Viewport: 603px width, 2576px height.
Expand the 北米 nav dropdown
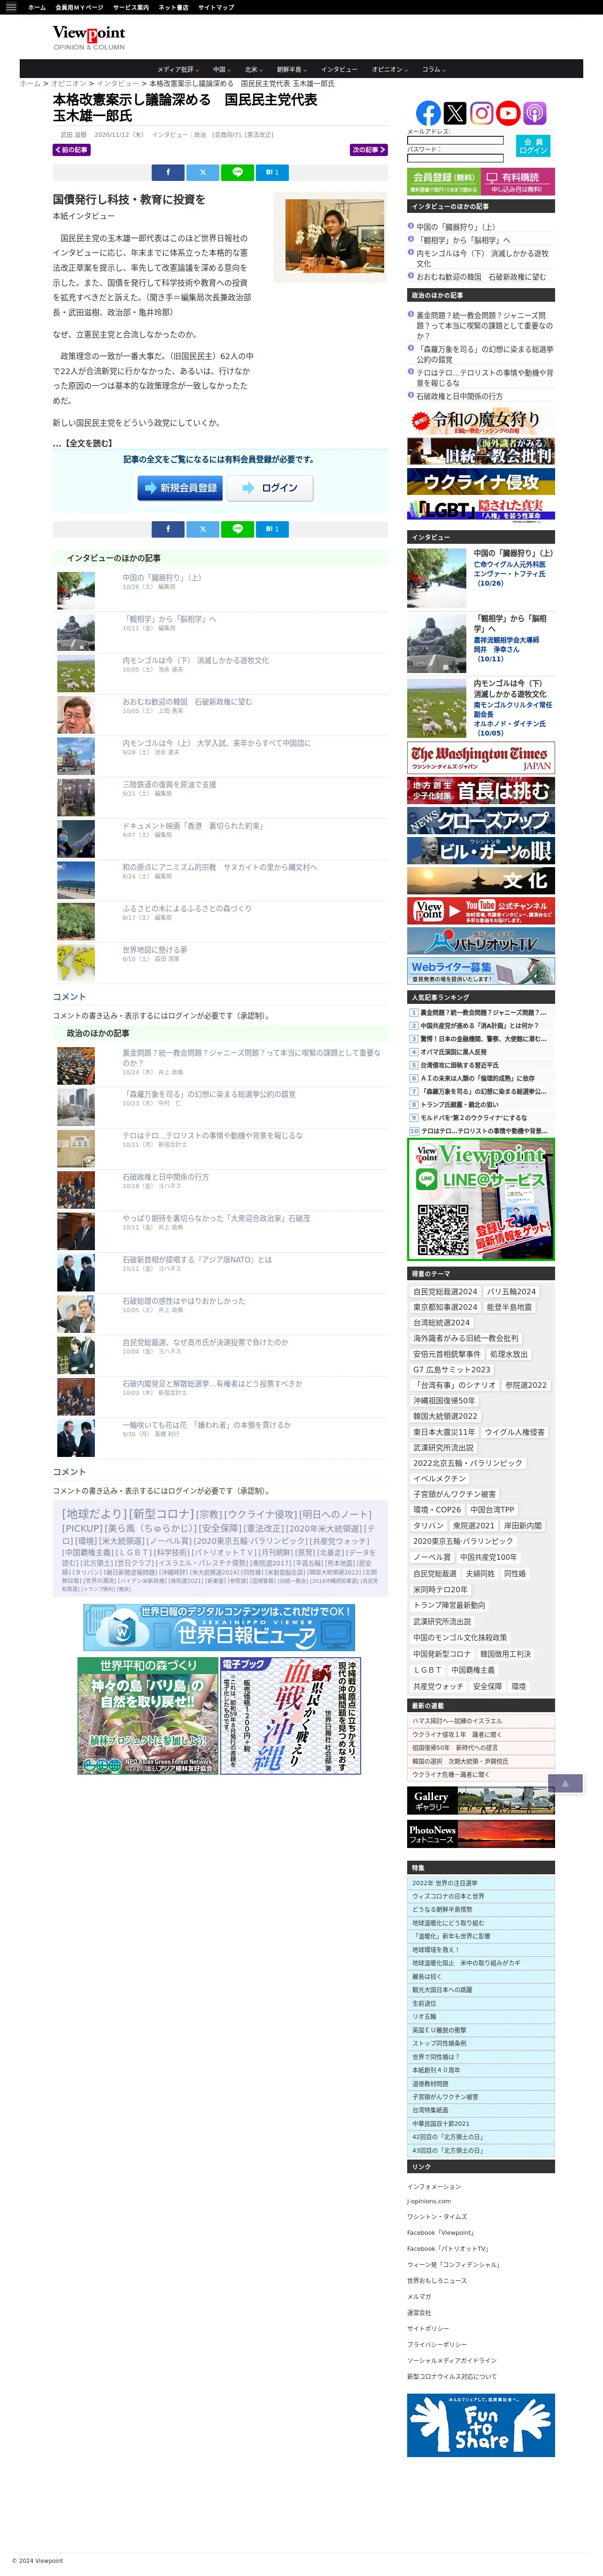[253, 69]
